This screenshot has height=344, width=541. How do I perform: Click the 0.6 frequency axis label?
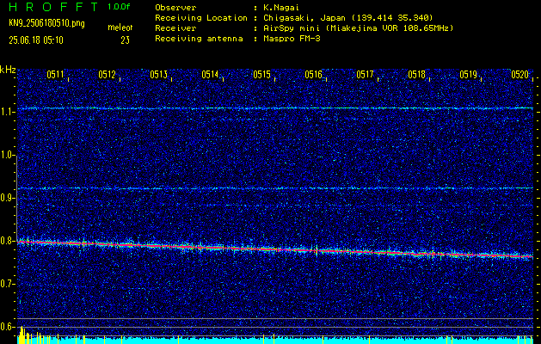7,327
